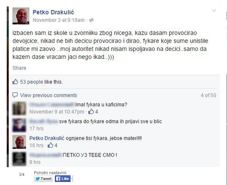Open first commenter's blurred avatar
The image size is (227, 185).
point(19,109)
